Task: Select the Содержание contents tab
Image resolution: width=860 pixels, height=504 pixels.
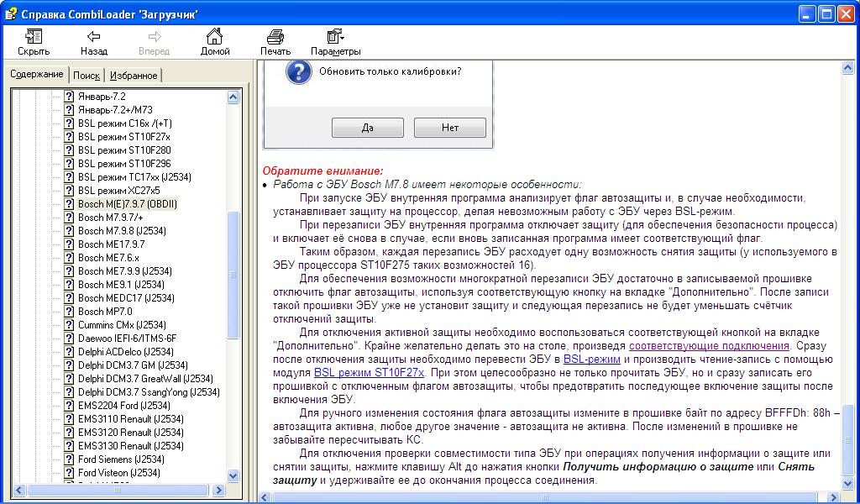Action: [x=37, y=75]
